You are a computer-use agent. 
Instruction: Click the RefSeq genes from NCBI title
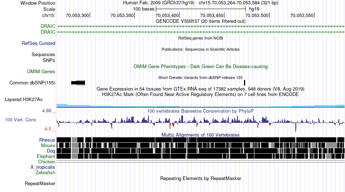coord(201,38)
